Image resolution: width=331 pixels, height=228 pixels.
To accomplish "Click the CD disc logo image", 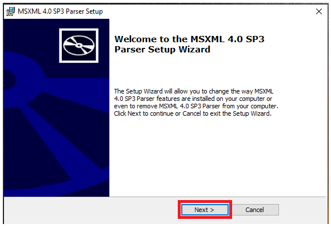I will click(79, 46).
